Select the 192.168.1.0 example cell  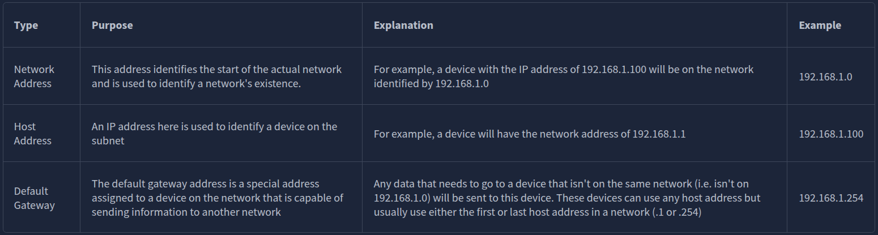point(825,77)
